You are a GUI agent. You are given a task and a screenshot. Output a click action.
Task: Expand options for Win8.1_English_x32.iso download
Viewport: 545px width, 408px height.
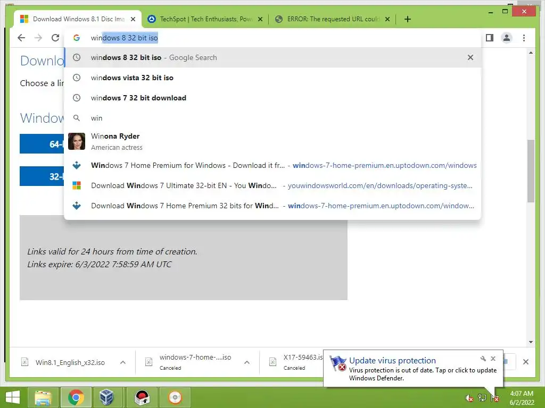pyautogui.click(x=123, y=362)
